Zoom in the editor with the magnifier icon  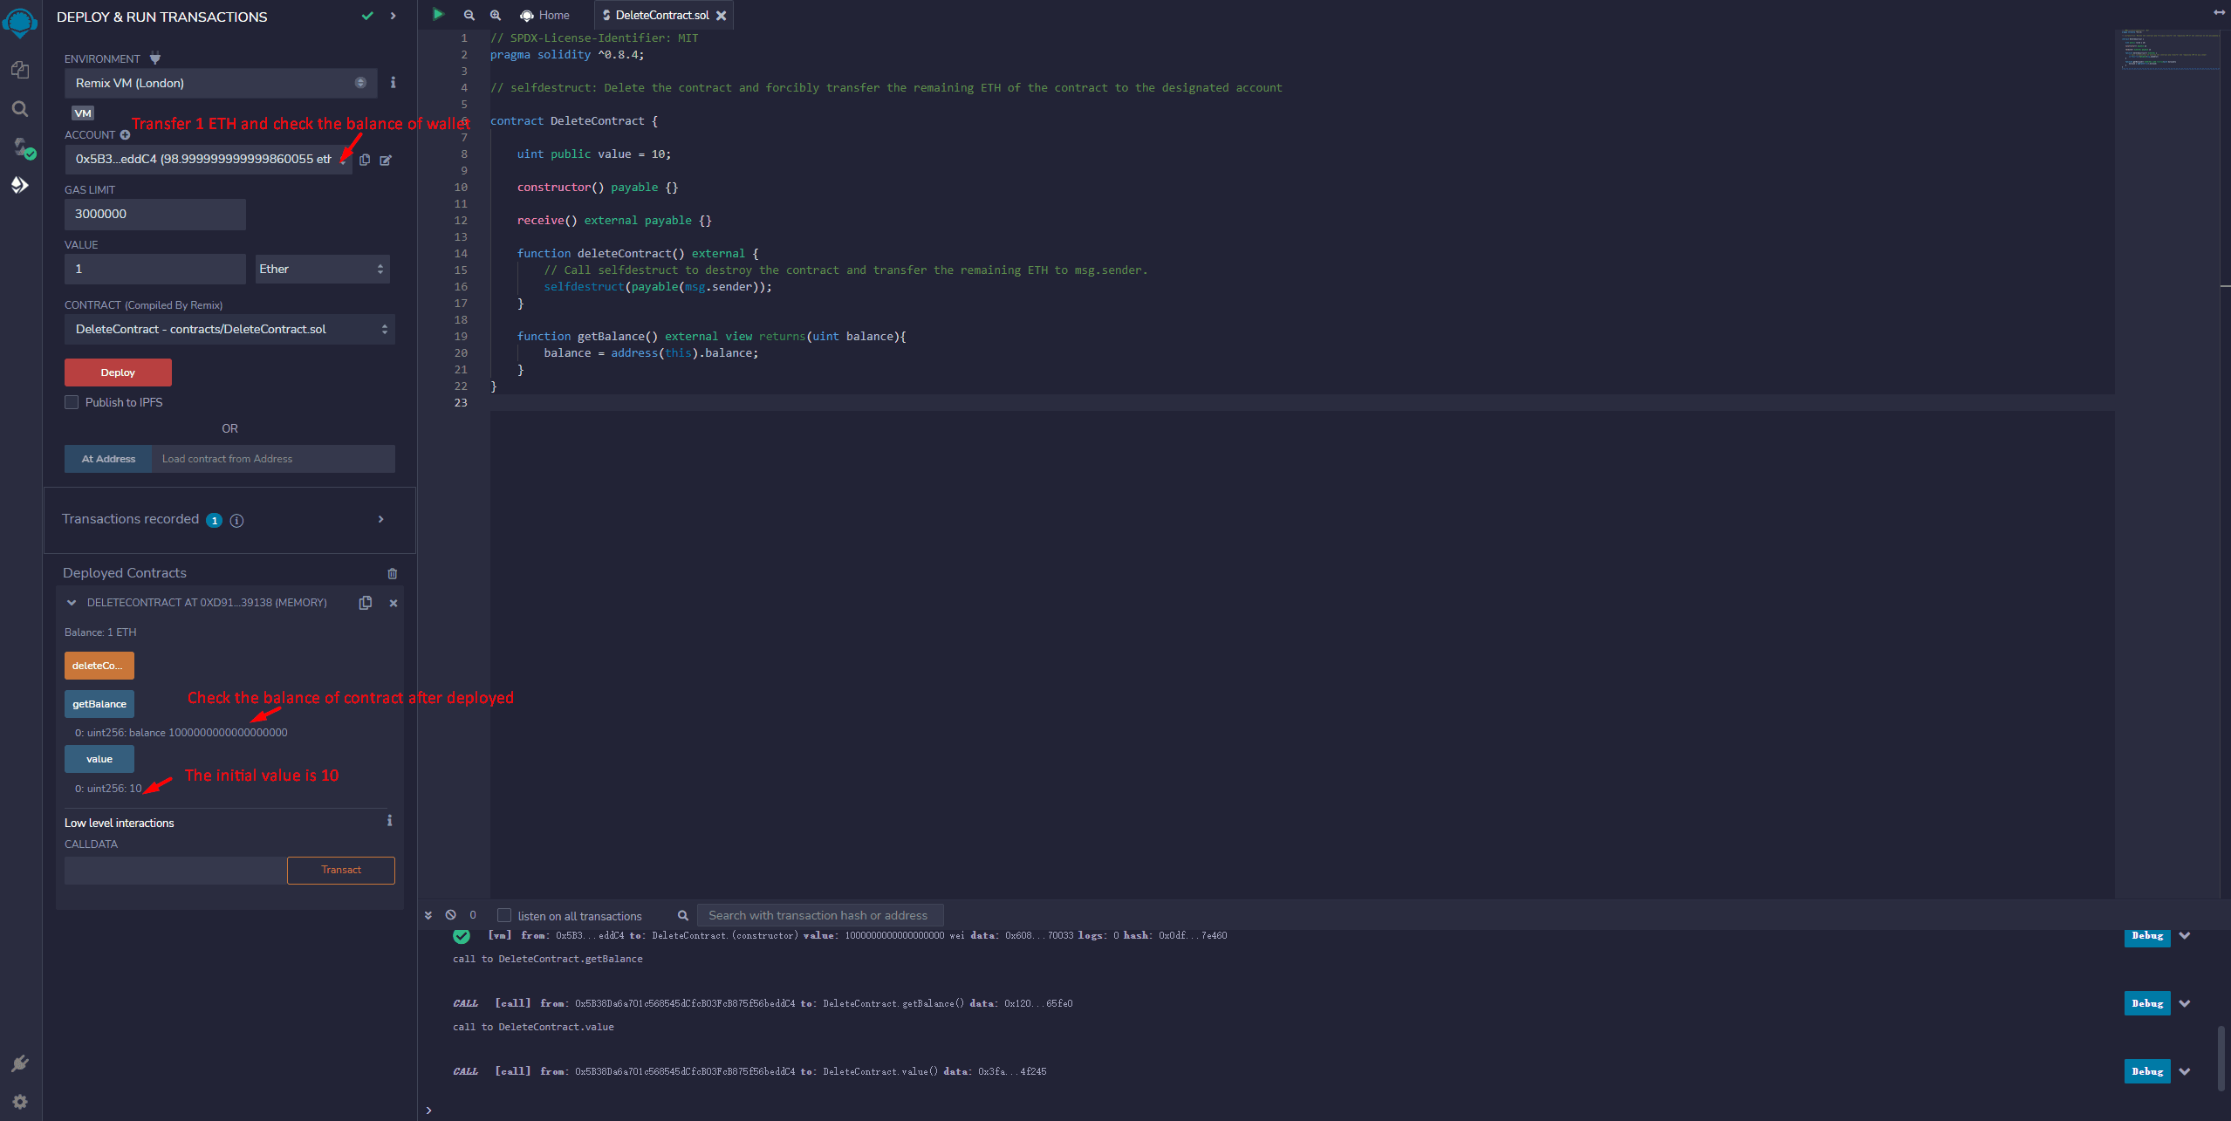tap(495, 14)
